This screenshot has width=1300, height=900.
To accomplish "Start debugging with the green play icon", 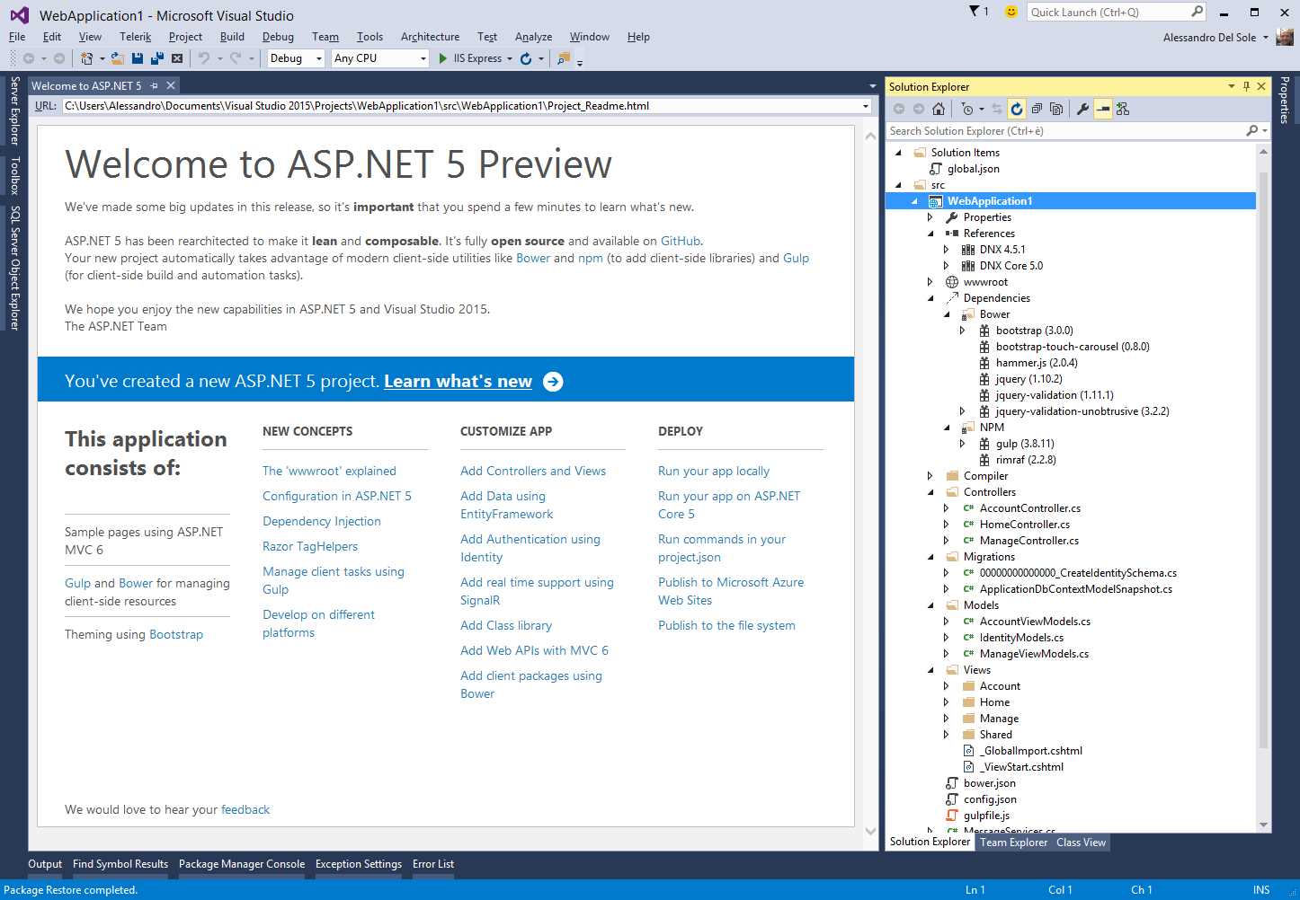I will point(442,58).
